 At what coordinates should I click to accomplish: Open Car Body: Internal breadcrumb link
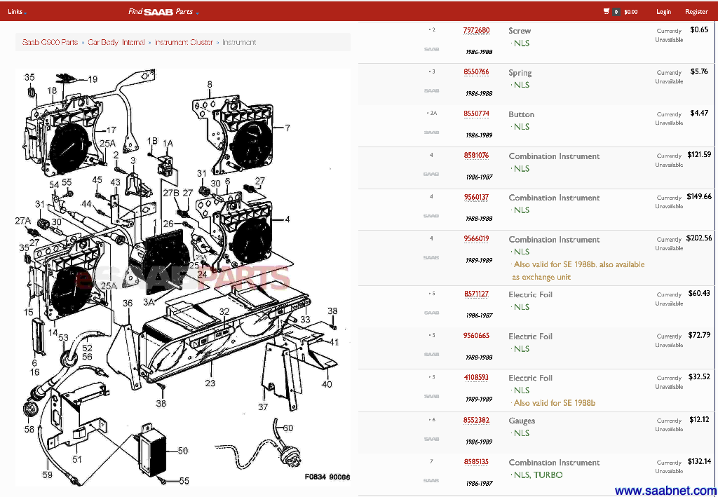[x=116, y=43]
